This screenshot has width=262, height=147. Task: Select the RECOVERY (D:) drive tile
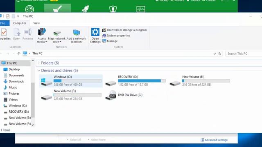(136, 81)
